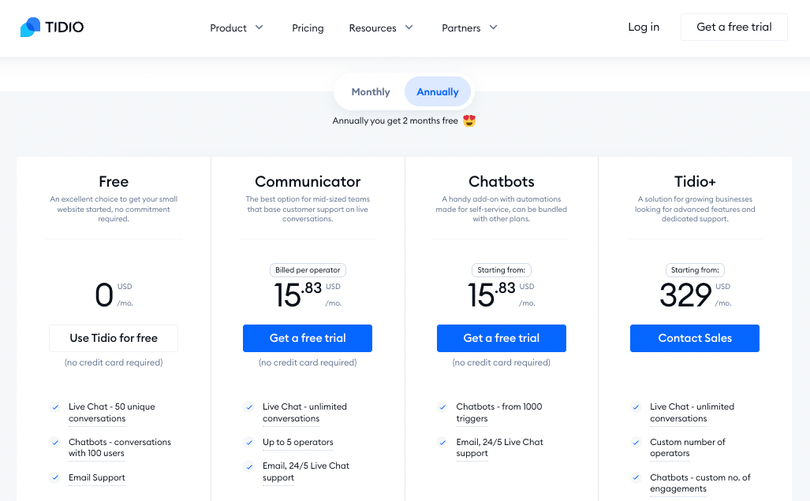810x501 pixels.
Task: Click the Free plan heading
Action: (114, 182)
